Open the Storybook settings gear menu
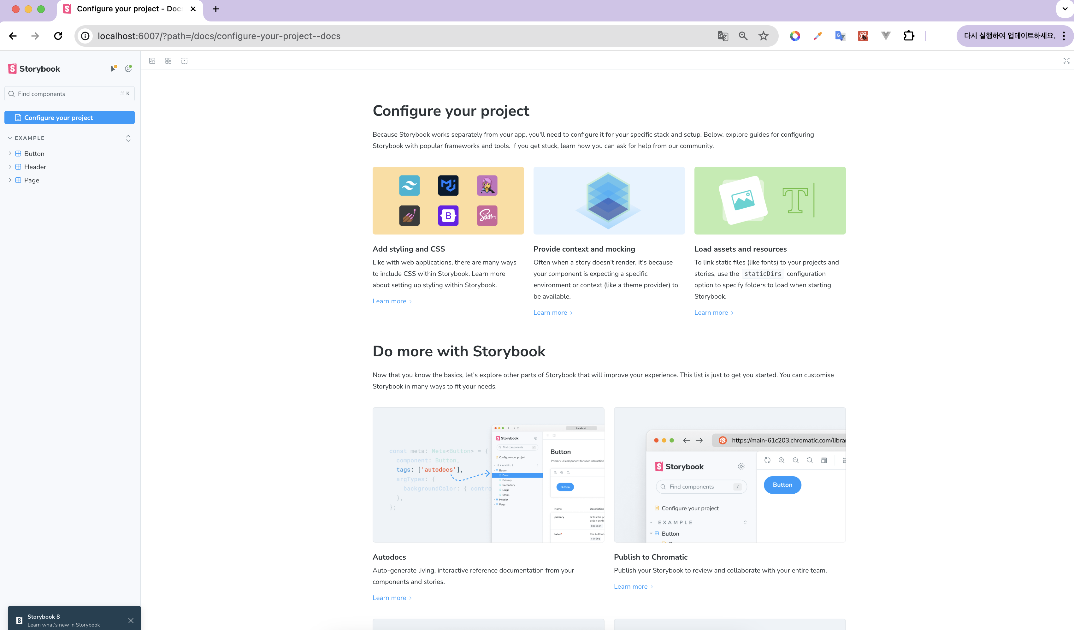Viewport: 1074px width, 630px height. click(128, 68)
